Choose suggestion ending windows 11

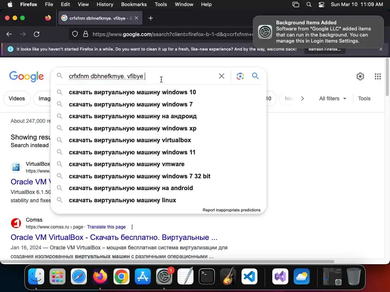(159, 152)
